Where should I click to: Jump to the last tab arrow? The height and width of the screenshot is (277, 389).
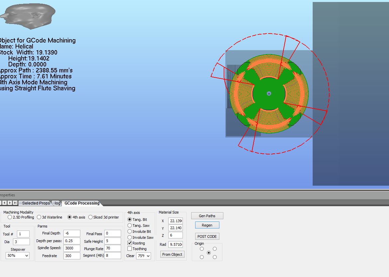coord(15,203)
